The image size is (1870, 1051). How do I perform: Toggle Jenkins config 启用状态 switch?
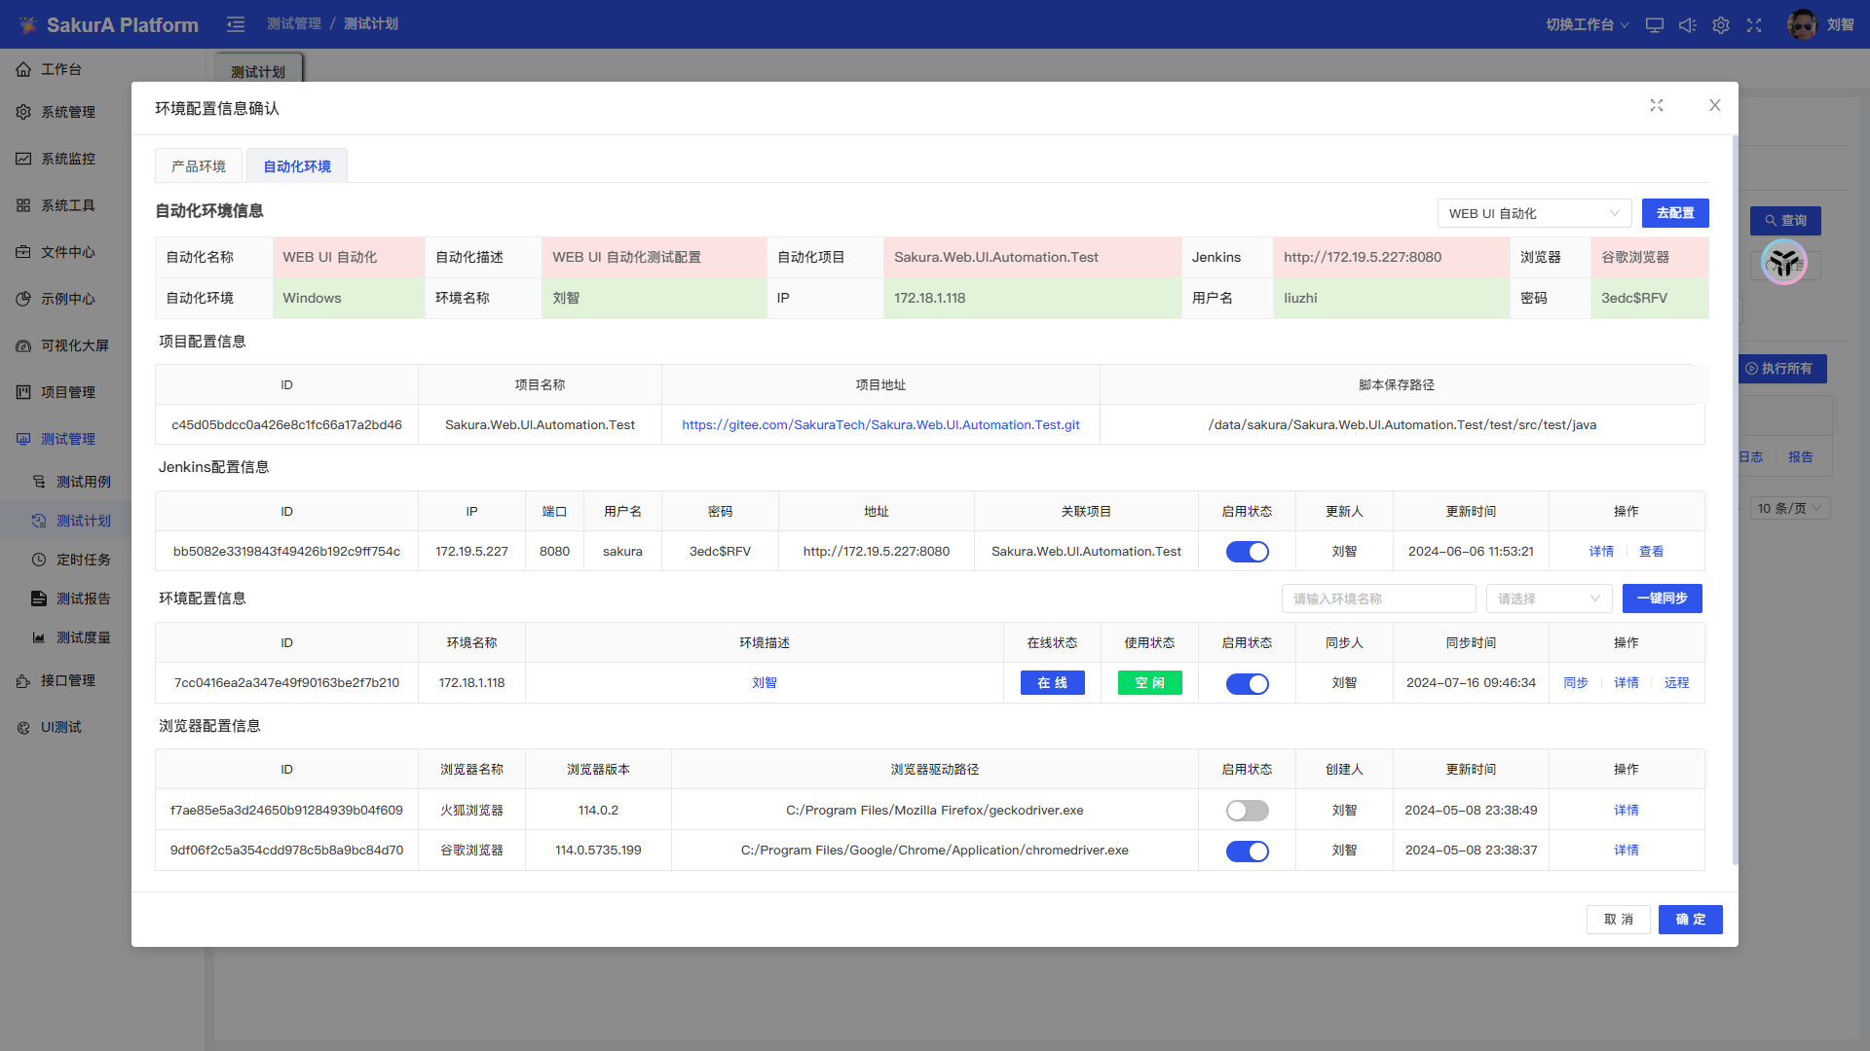pos(1247,552)
